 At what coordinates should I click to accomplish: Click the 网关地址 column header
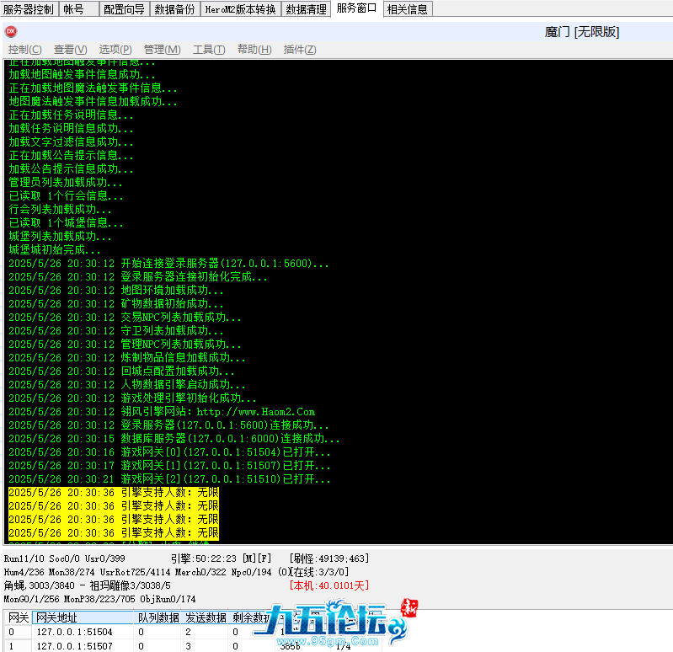pos(83,617)
